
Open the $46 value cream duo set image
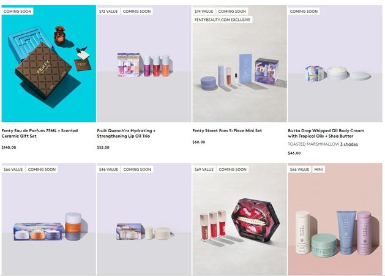click(x=144, y=219)
